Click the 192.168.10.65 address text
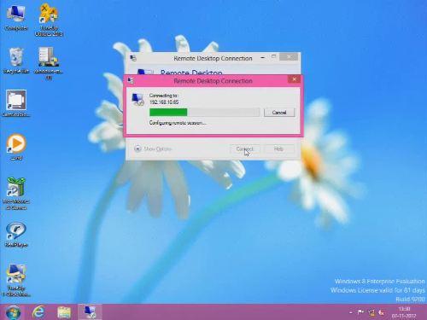This screenshot has width=427, height=320. (x=164, y=102)
